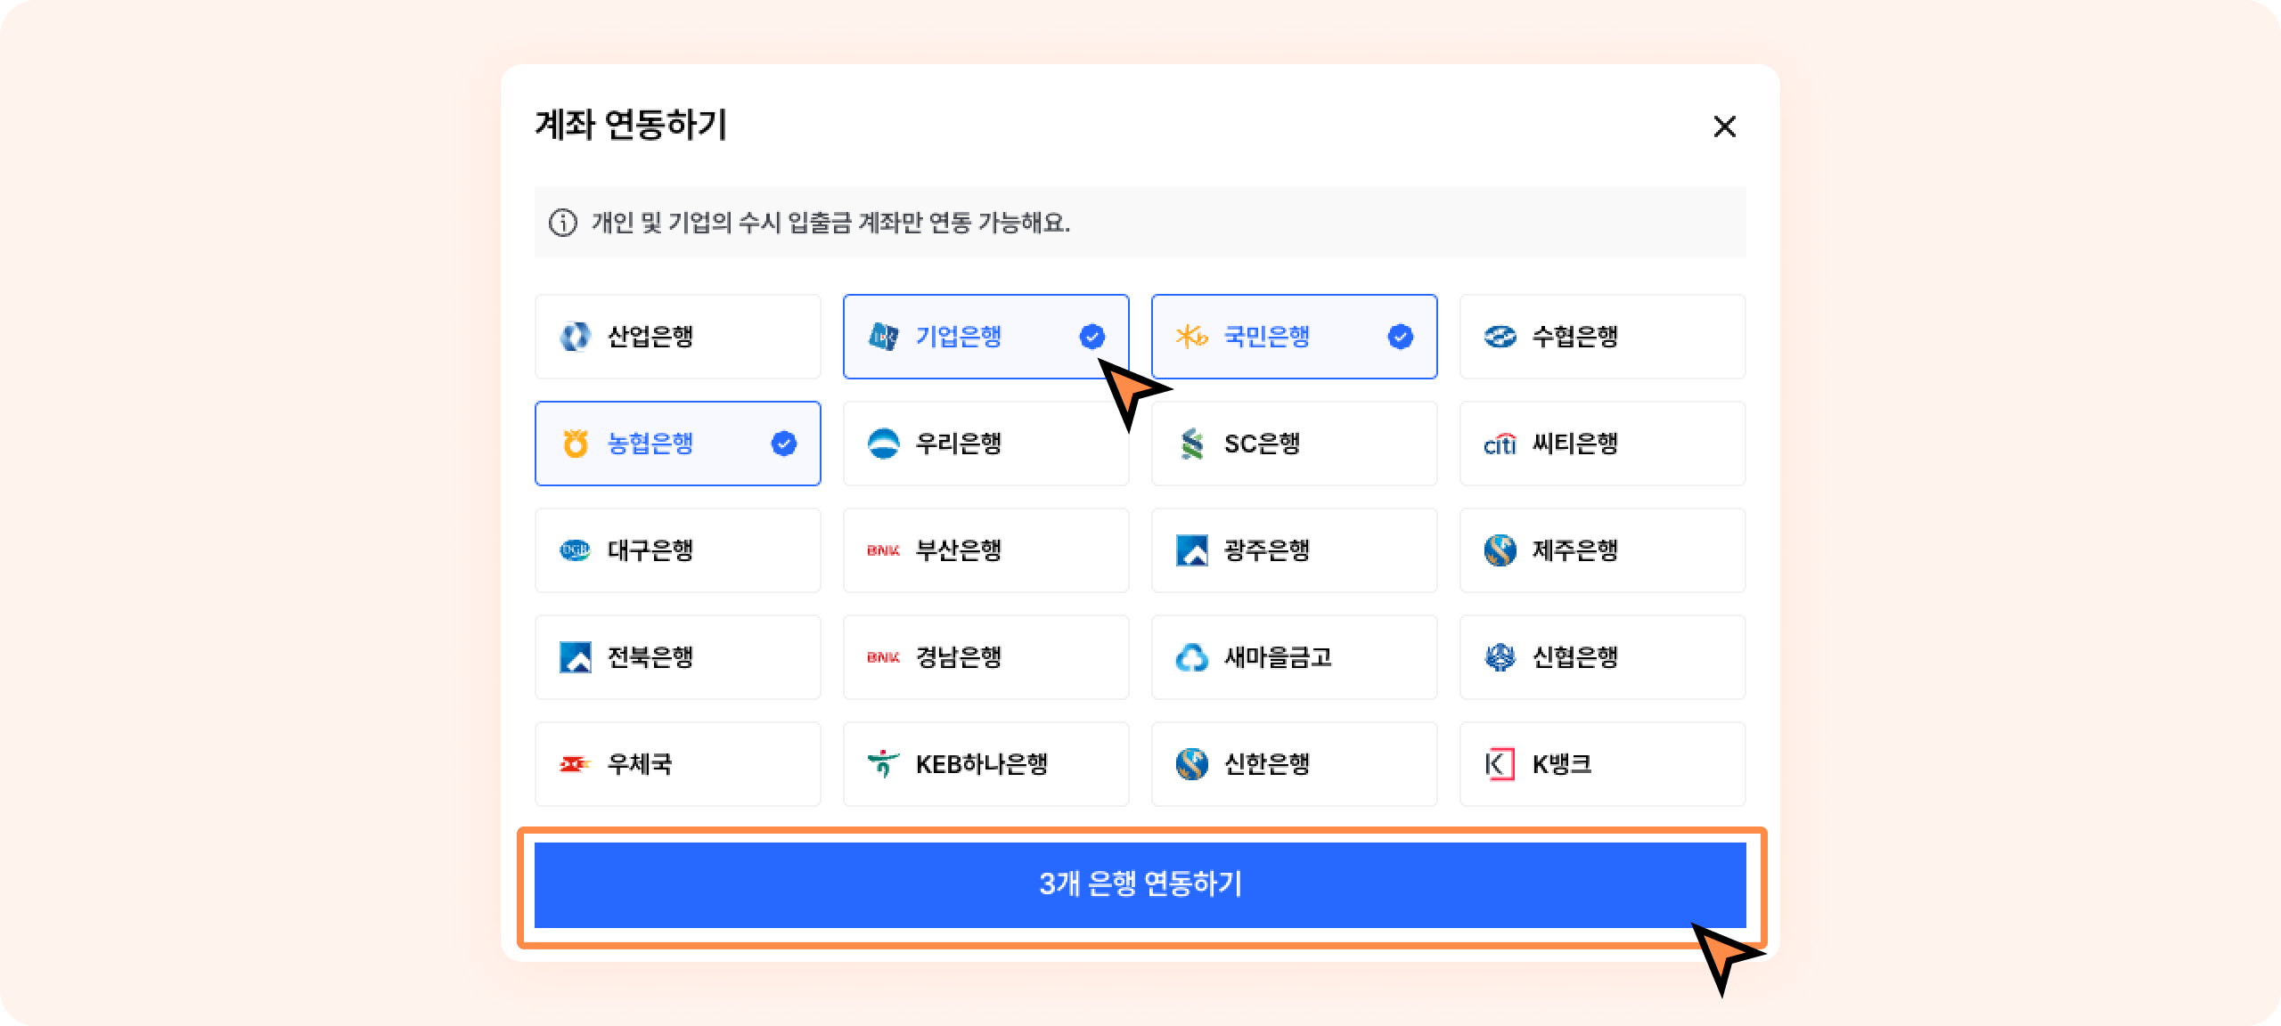Select the 대구은행 bank option
This screenshot has height=1026, width=2281.
[x=677, y=550]
